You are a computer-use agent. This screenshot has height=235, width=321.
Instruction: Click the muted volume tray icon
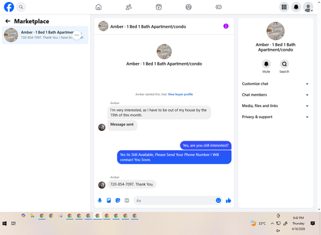278,231
